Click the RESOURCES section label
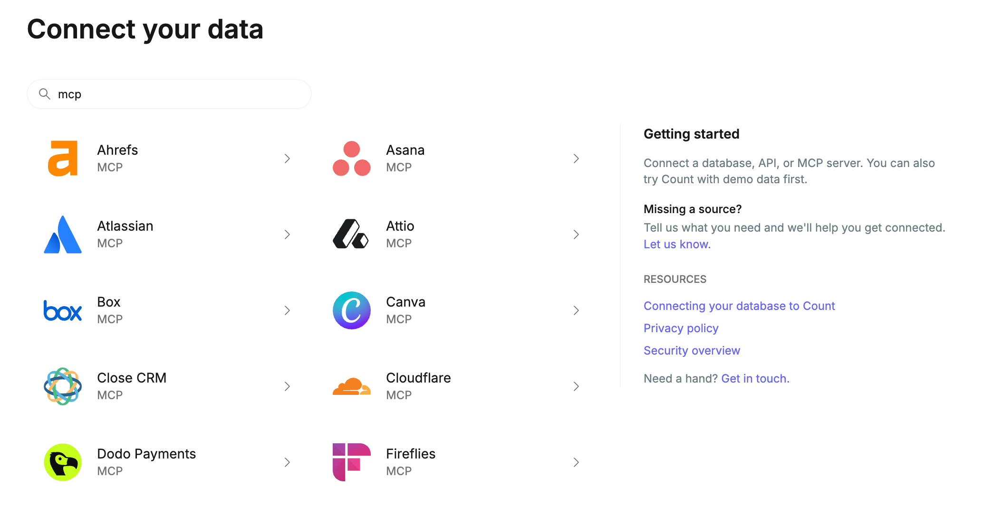The width and height of the screenshot is (983, 505). coord(675,279)
